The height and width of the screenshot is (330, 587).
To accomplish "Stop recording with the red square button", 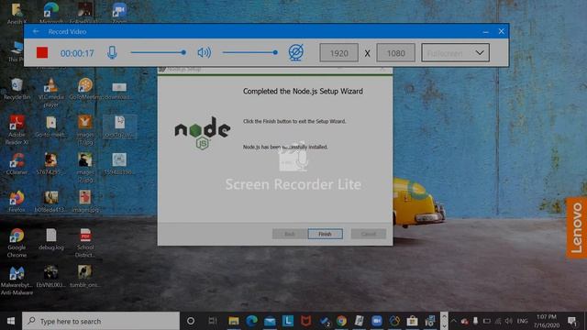I will pos(42,53).
